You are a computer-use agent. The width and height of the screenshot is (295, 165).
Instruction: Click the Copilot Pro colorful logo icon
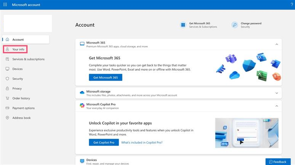coord(82,105)
